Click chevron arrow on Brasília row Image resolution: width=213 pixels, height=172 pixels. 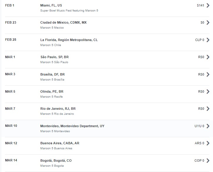pos(208,74)
